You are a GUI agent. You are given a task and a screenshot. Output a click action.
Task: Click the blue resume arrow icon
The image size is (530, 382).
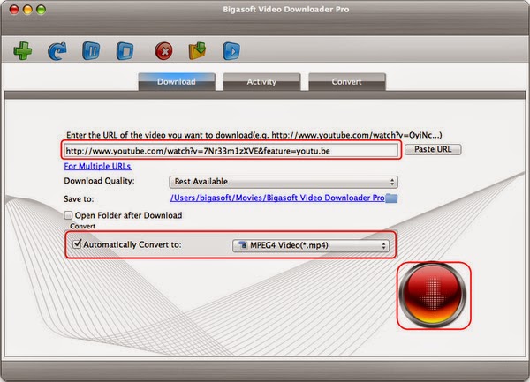click(57, 51)
